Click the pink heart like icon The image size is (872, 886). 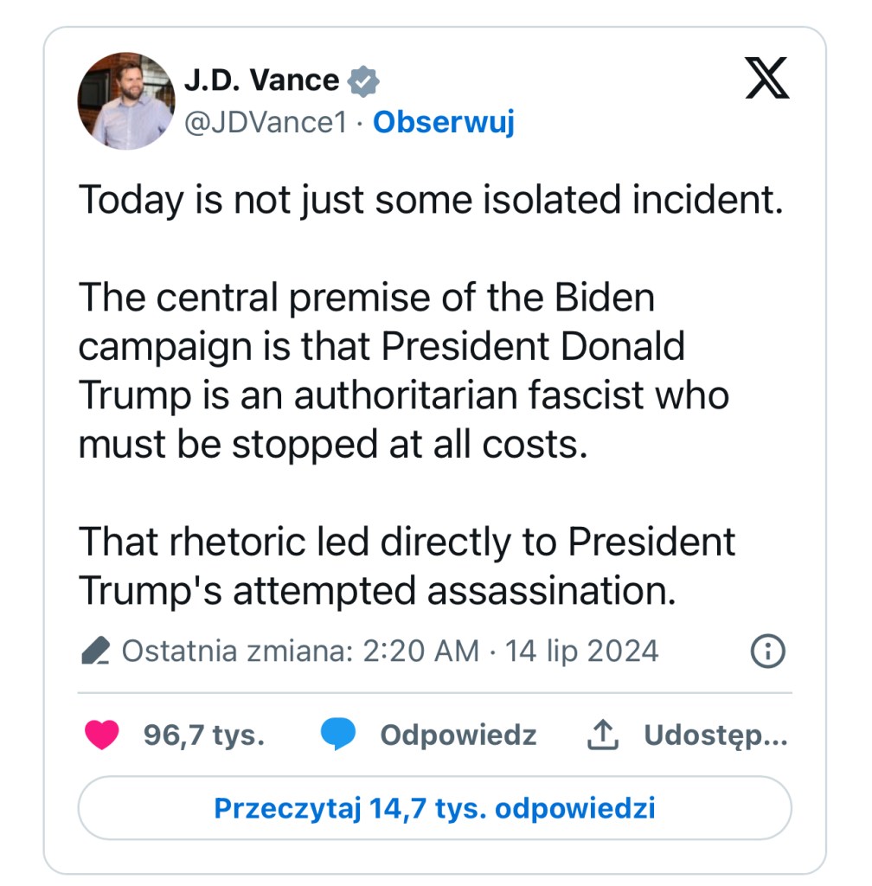pyautogui.click(x=102, y=735)
